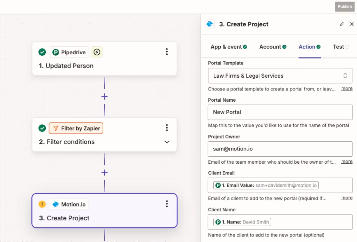Click the Client Email input field
The width and height of the screenshot is (357, 242).
[280, 185]
